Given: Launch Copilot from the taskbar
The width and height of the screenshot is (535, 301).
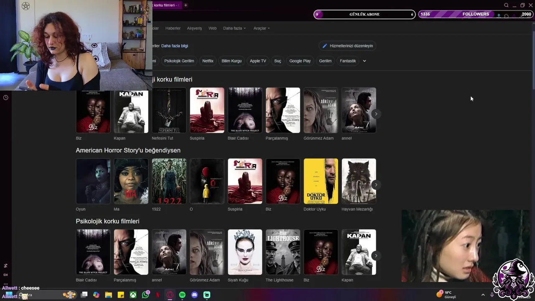Looking at the screenshot, I should tap(96, 295).
